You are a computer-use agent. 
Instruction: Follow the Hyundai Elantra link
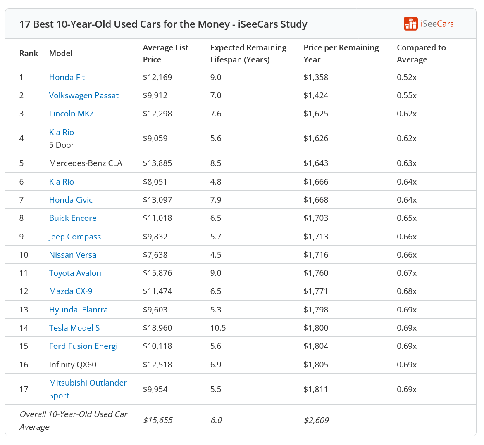tap(78, 310)
